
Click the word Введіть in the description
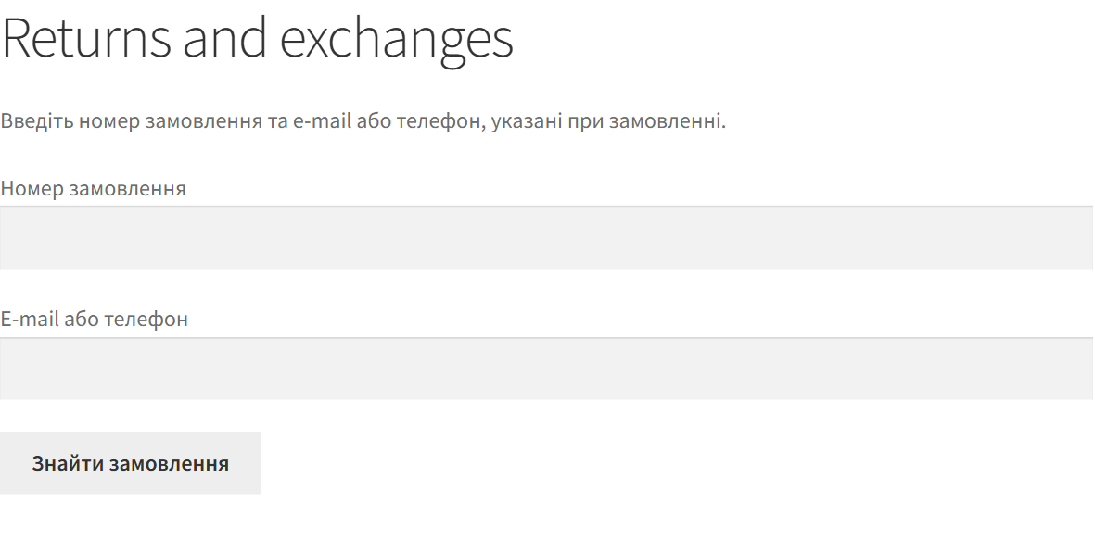37,121
